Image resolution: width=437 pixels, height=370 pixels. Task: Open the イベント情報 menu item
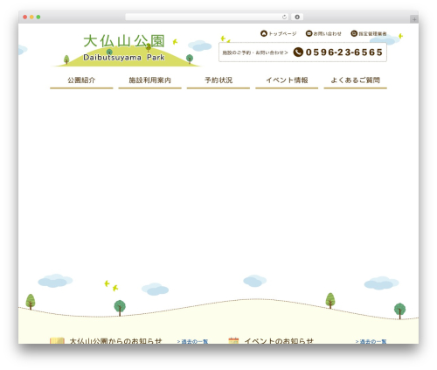(x=287, y=80)
